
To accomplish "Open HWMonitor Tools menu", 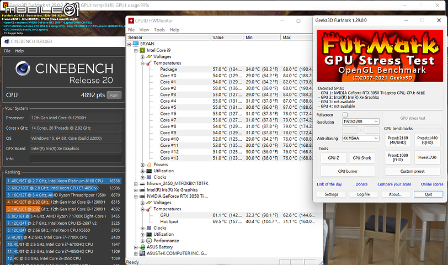I will pyautogui.click(x=159, y=30).
